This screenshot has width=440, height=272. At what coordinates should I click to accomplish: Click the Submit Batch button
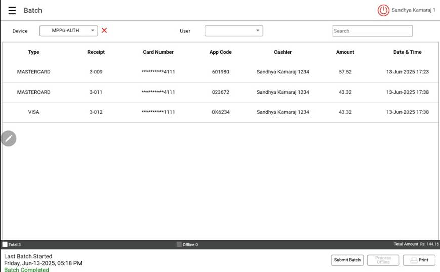point(347,260)
